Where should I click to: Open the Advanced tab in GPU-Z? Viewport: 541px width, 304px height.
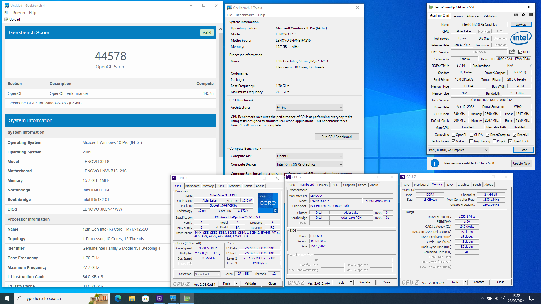[x=473, y=16]
